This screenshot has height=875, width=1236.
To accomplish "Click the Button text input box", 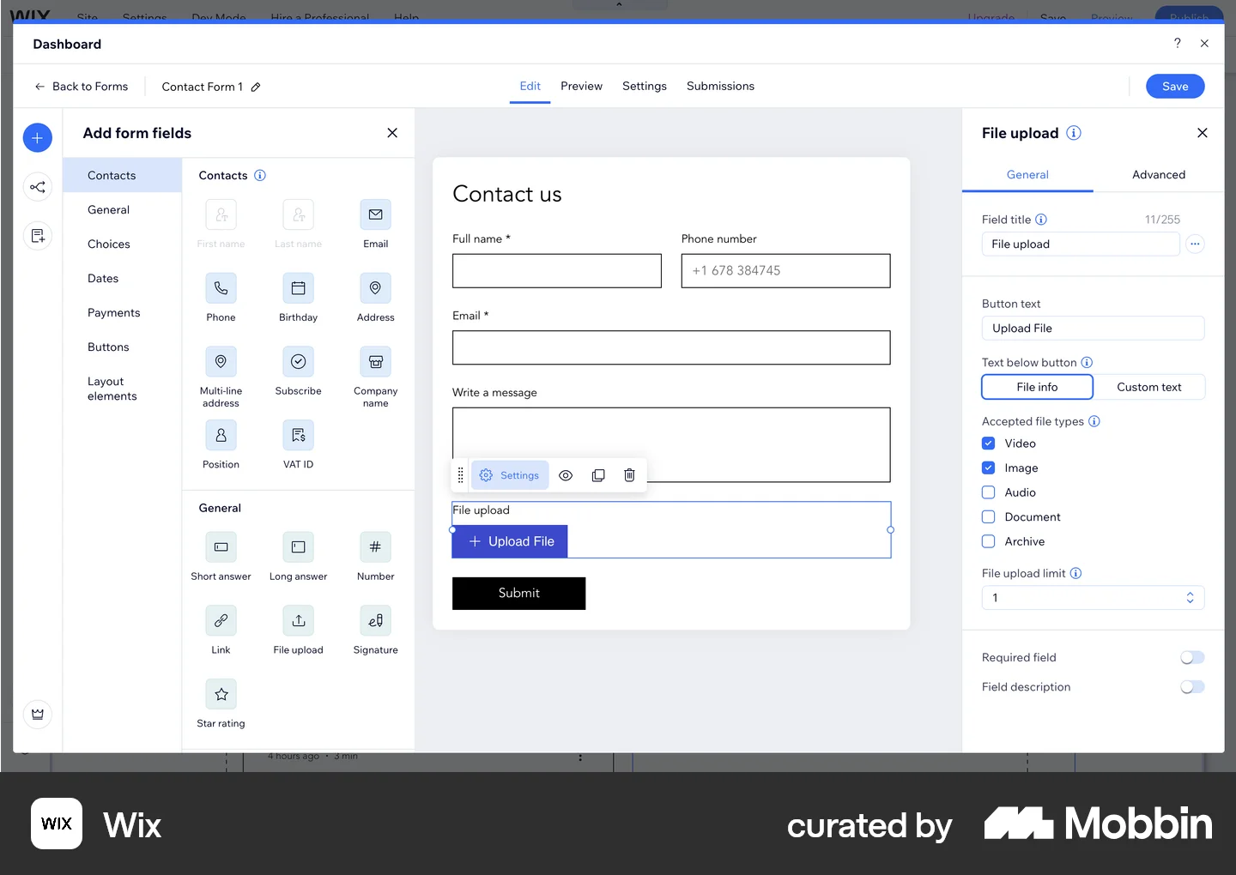I will 1093,329.
